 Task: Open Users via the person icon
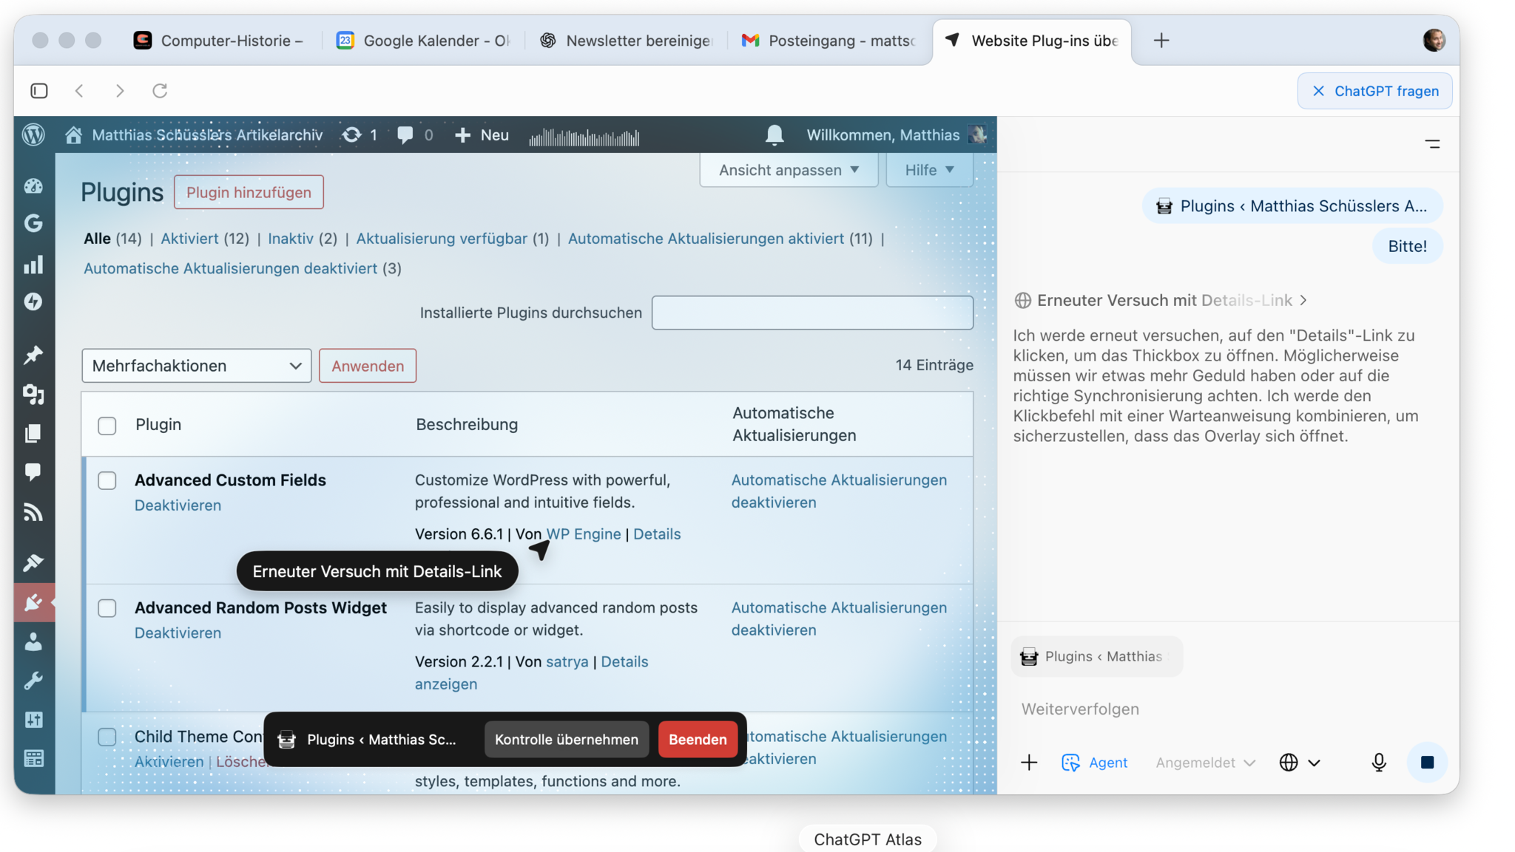click(x=33, y=642)
